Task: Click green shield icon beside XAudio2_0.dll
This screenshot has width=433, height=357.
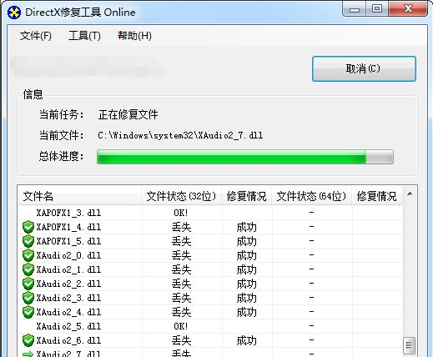Action: pyautogui.click(x=28, y=255)
